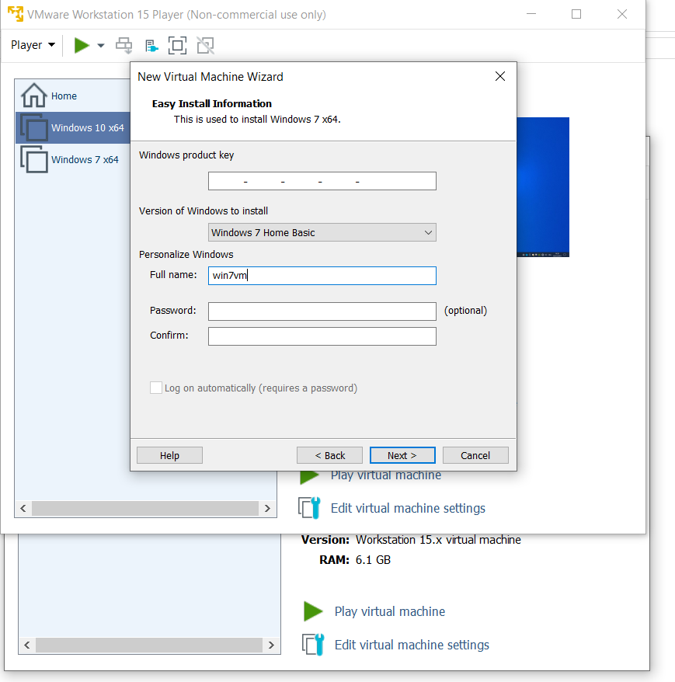The image size is (675, 682).
Task: Click Play virtual machine in back window
Action: (390, 611)
